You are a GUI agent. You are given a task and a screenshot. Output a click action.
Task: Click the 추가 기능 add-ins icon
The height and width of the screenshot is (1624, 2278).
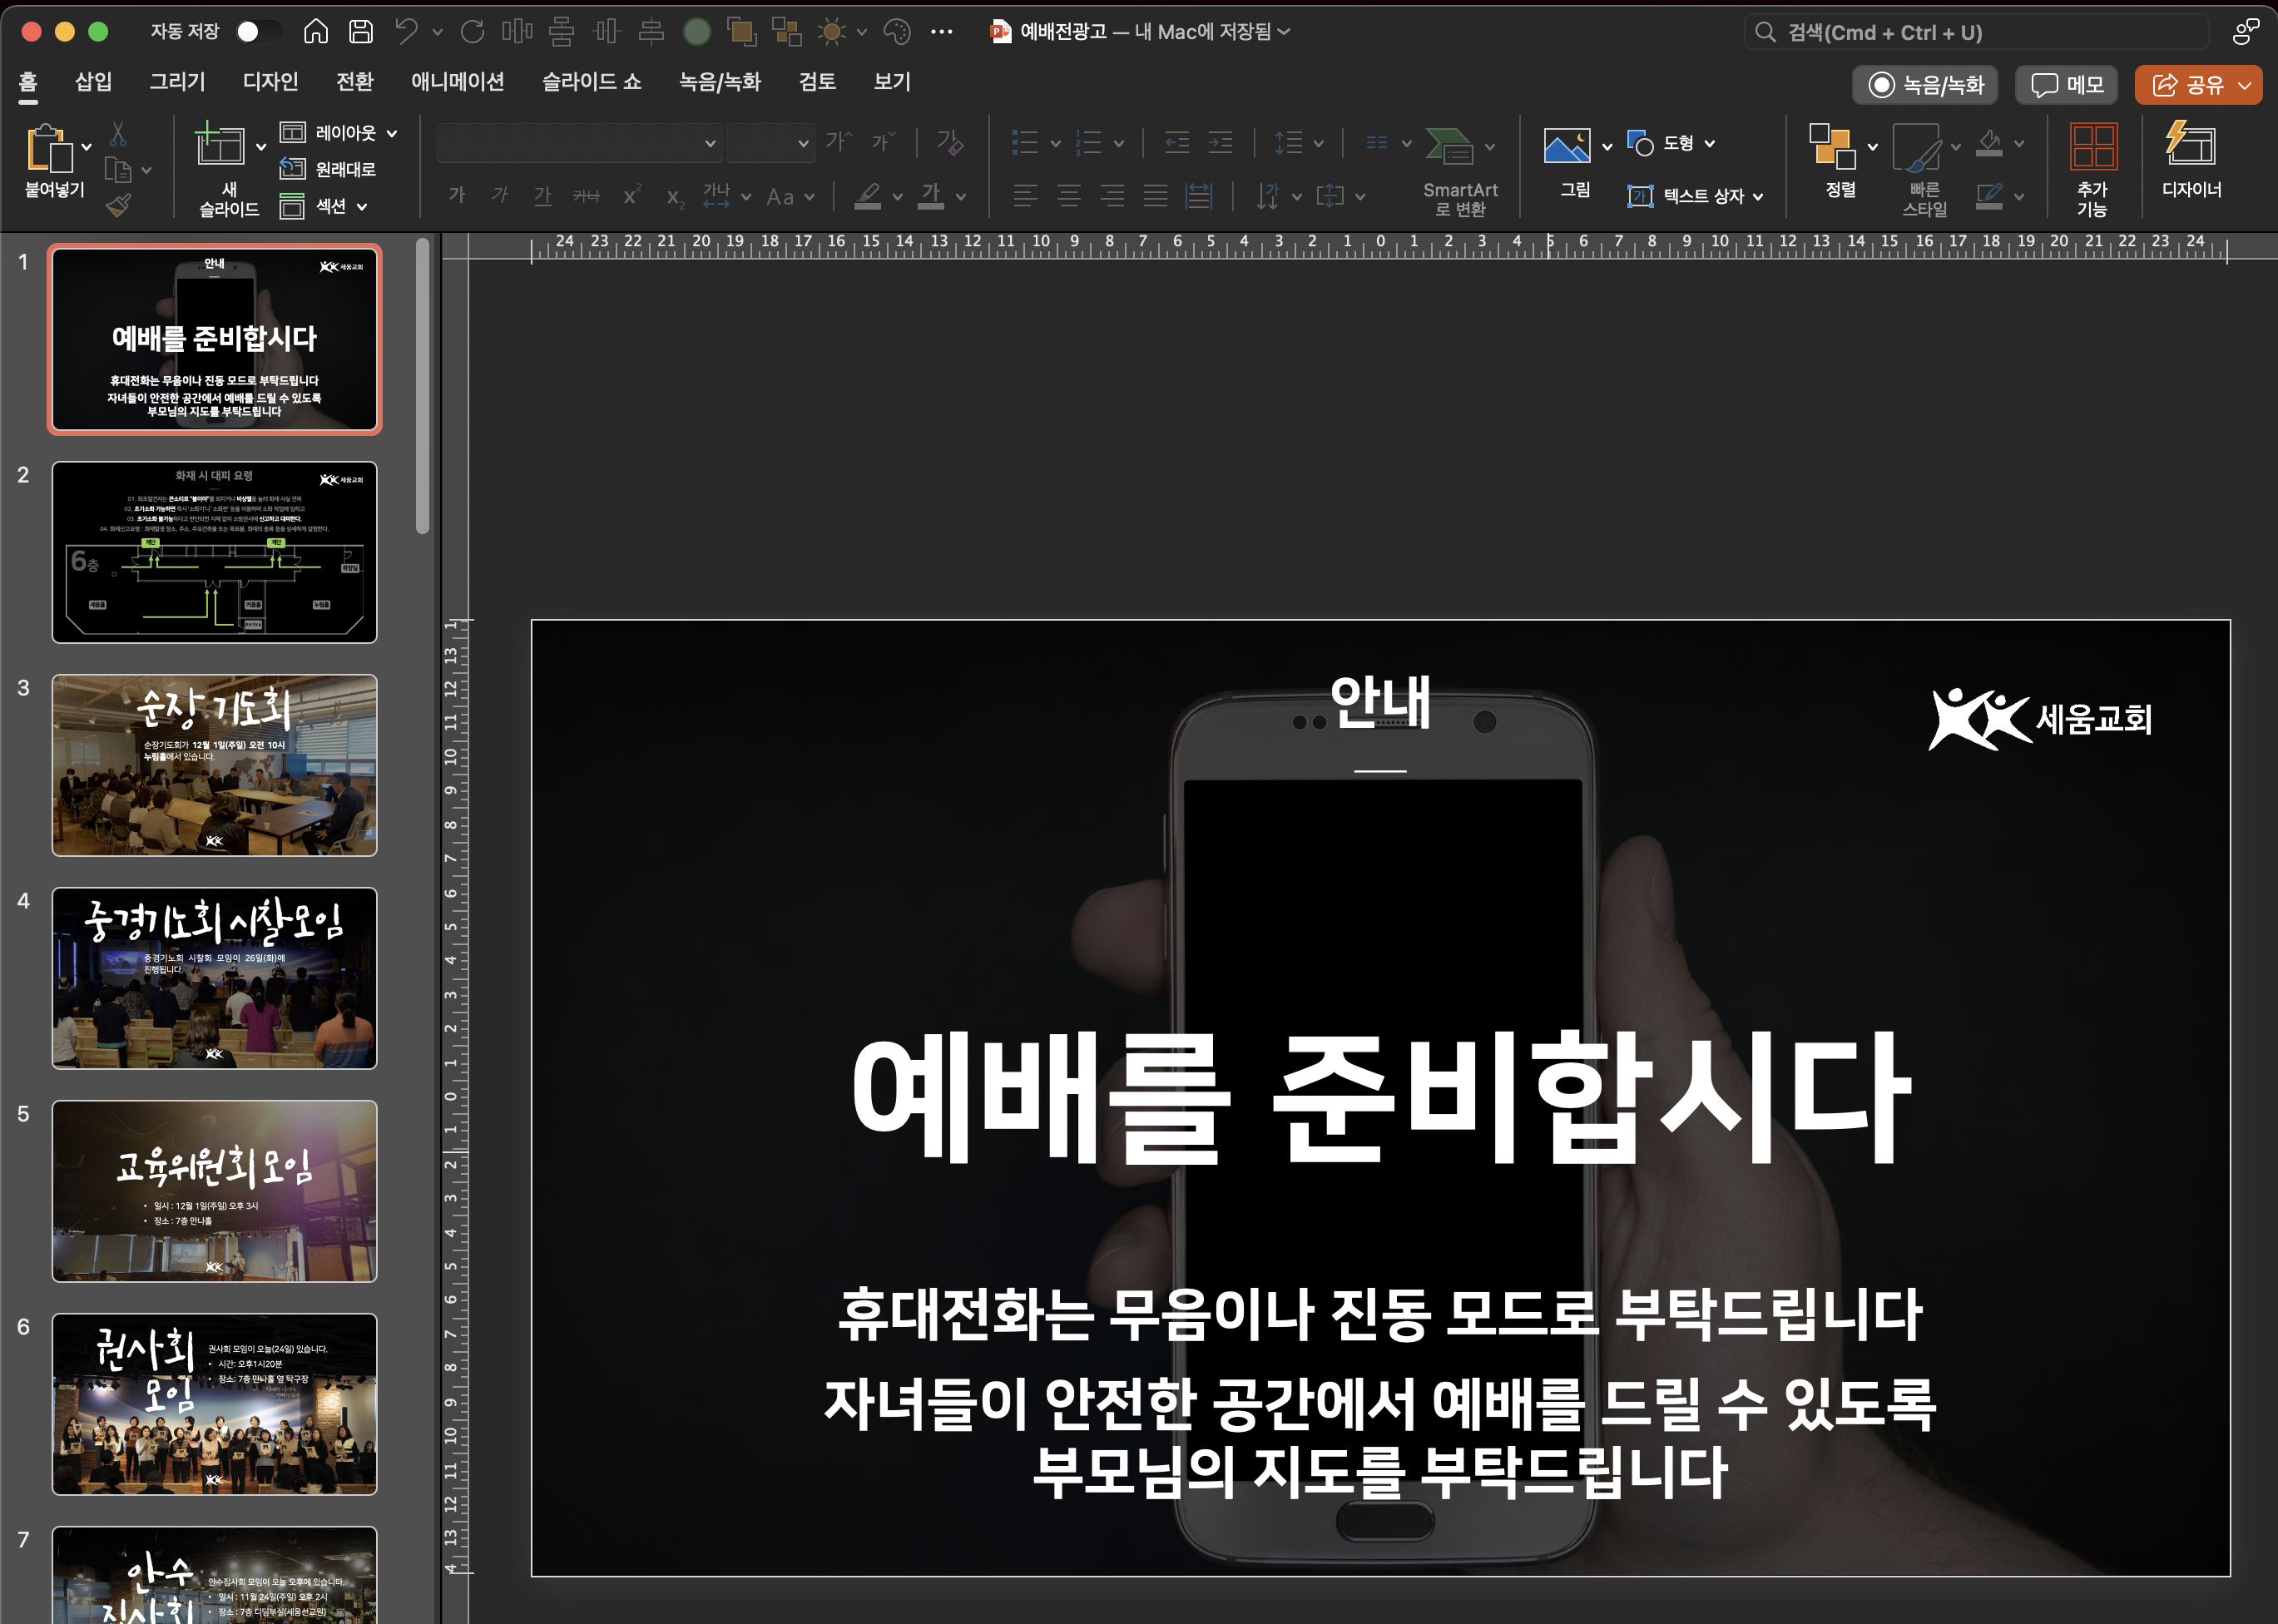2092,147
